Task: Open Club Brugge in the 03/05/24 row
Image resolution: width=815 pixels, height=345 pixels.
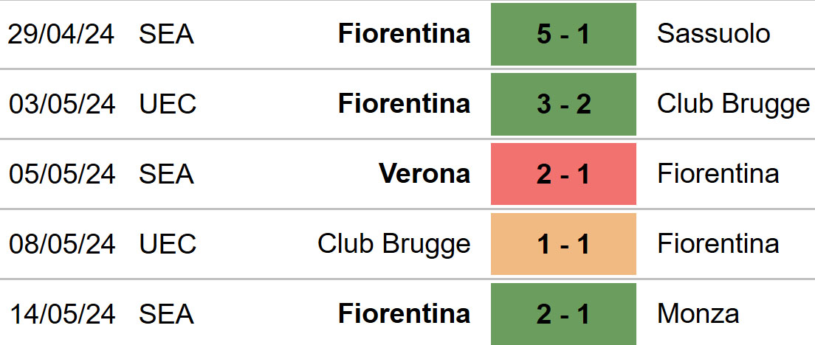Action: [733, 105]
